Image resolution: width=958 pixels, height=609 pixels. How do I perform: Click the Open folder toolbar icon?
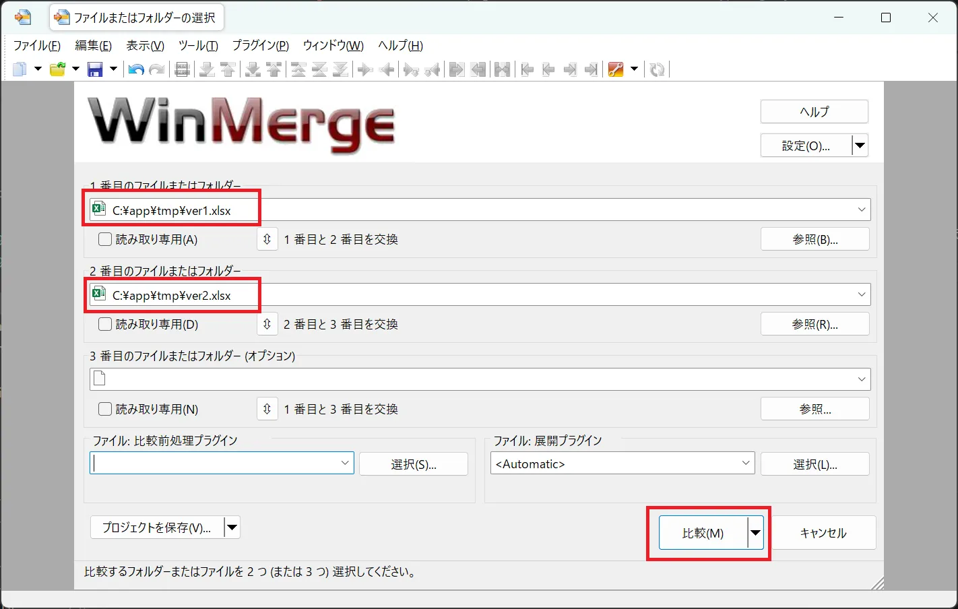[x=57, y=69]
